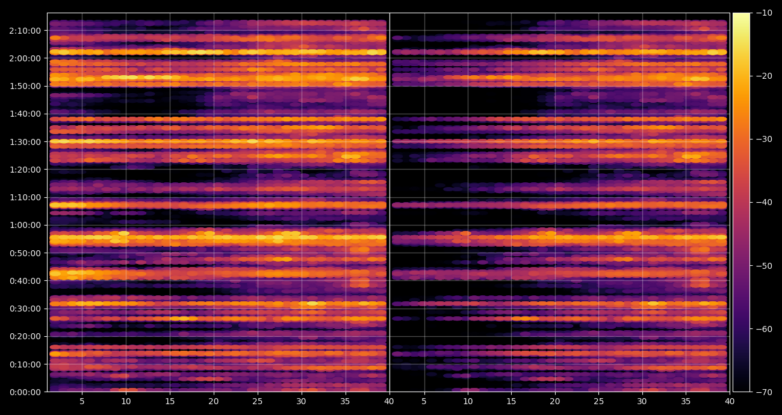Select the −60 colorbar tick label
782x415 pixels.
pyautogui.click(x=763, y=329)
